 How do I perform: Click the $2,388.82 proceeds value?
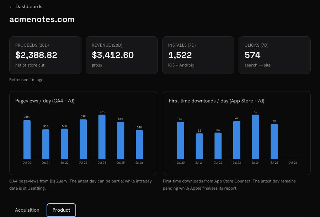click(36, 55)
